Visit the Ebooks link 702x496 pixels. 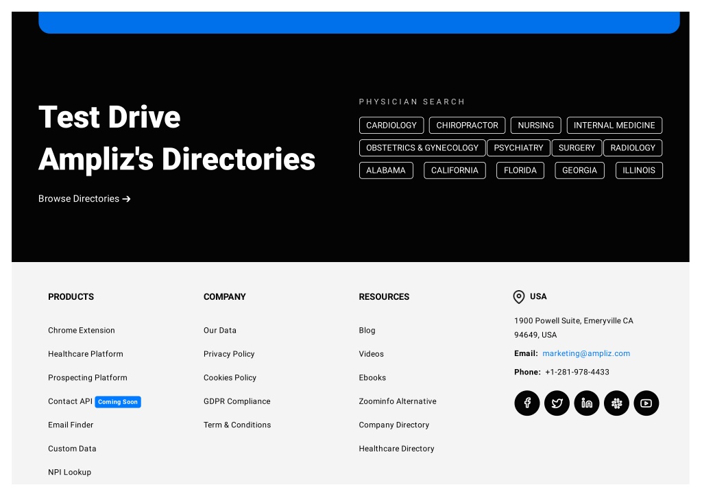tap(372, 378)
